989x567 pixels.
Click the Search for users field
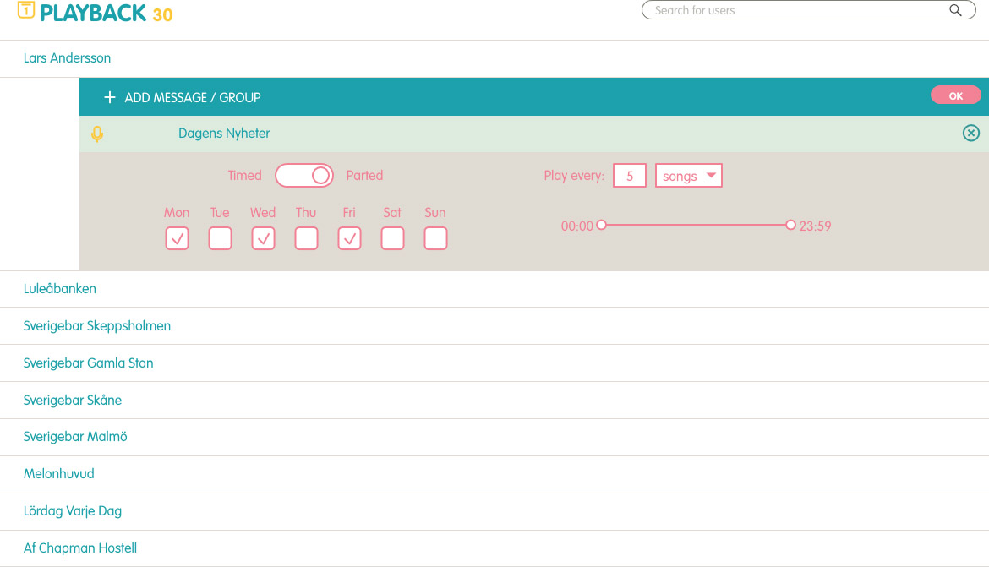pyautogui.click(x=809, y=10)
